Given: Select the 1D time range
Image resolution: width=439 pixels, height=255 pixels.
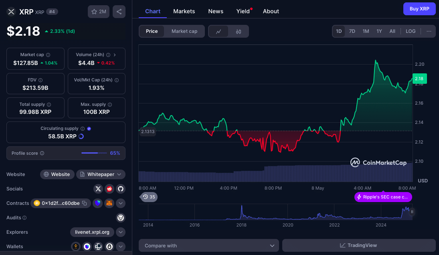Looking at the screenshot, I should tap(339, 31).
